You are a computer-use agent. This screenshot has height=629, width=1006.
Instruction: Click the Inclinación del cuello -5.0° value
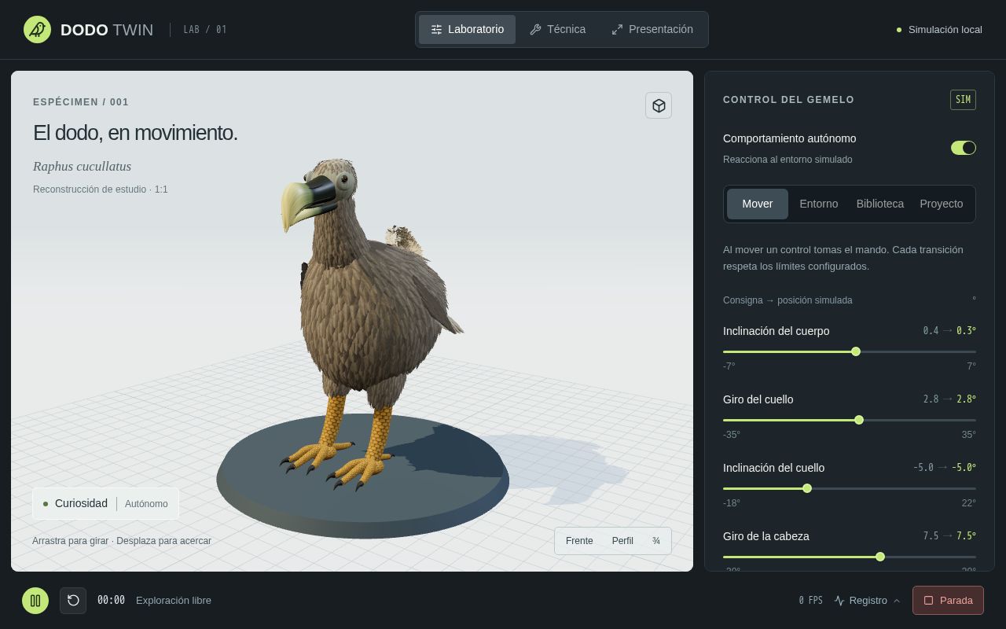964,468
